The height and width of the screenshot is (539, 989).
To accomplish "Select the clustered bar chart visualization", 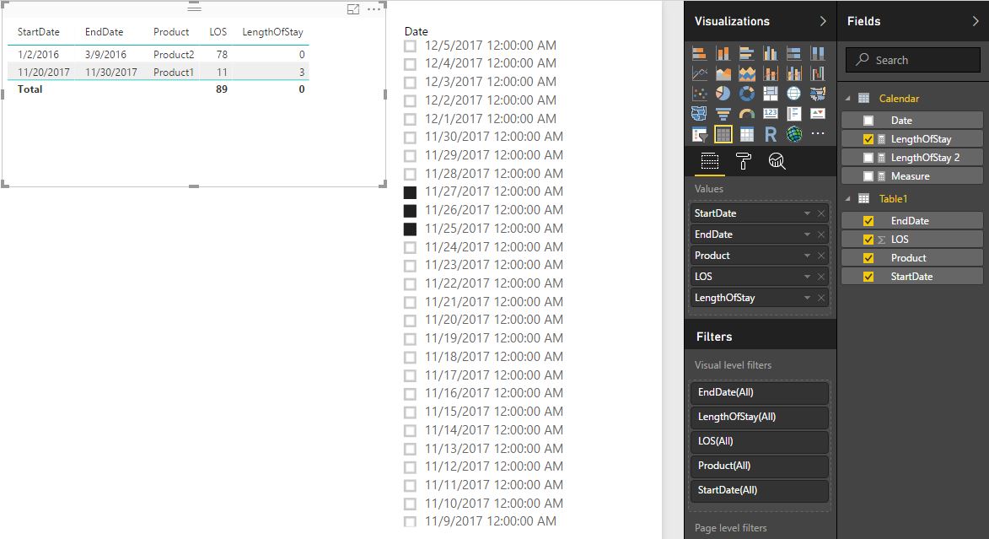I will click(747, 54).
